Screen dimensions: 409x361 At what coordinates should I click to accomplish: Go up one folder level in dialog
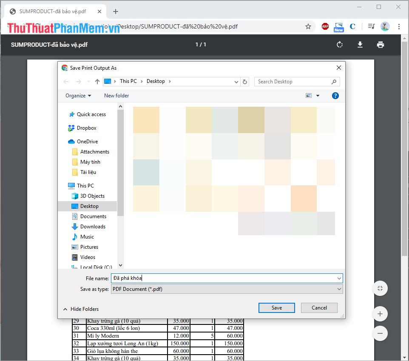[x=97, y=82]
